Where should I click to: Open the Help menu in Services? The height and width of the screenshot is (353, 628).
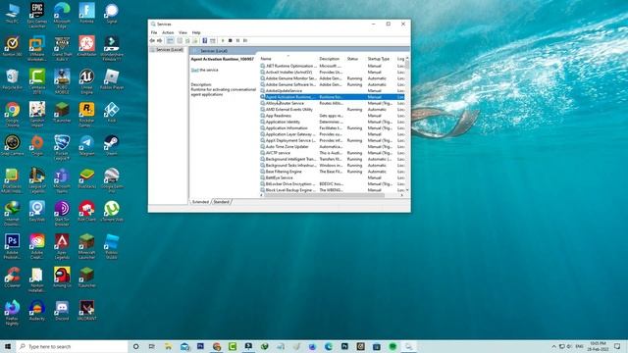pyautogui.click(x=196, y=32)
